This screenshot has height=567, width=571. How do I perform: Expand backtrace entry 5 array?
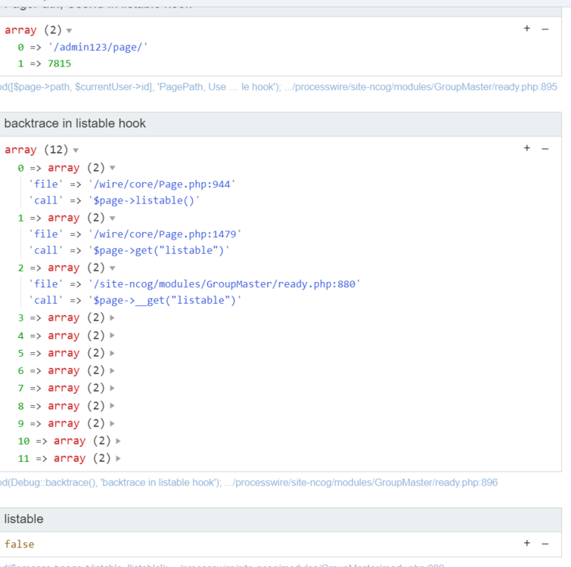[113, 353]
